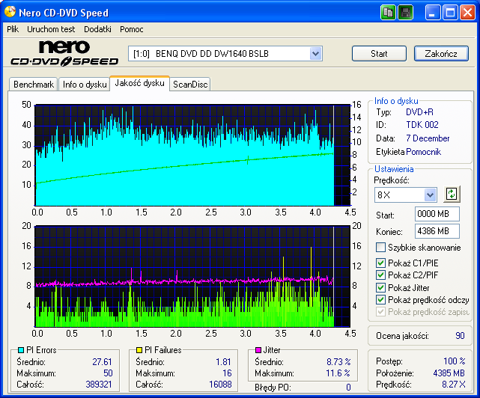
Task: Click the Jitter average 8.73 %
Action: point(338,362)
